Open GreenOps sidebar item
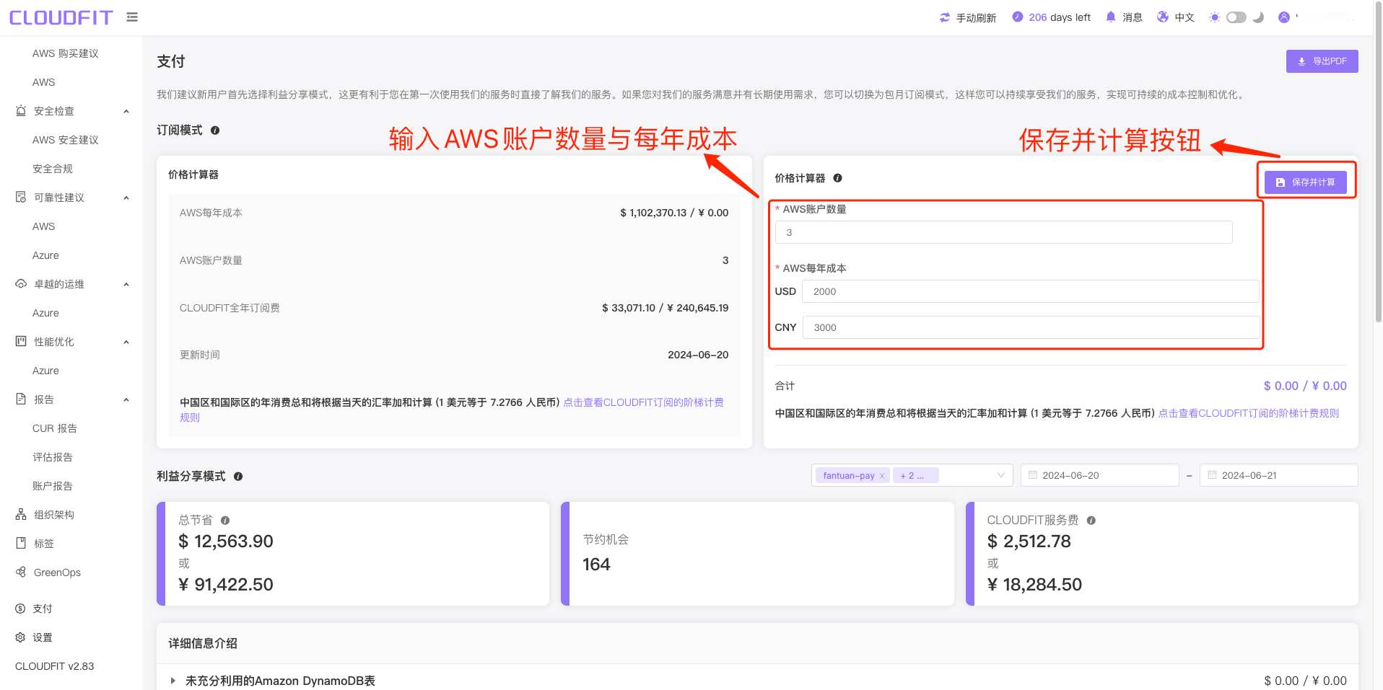Image resolution: width=1383 pixels, height=690 pixels. [57, 572]
